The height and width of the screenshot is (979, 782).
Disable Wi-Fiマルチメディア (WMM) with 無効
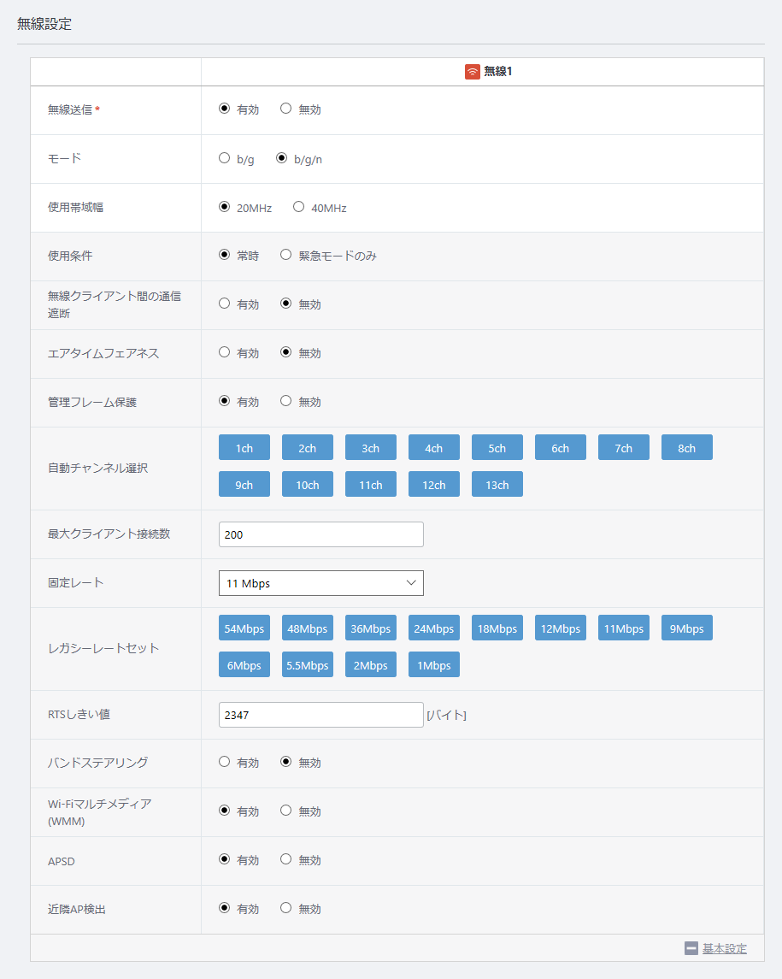(x=285, y=811)
